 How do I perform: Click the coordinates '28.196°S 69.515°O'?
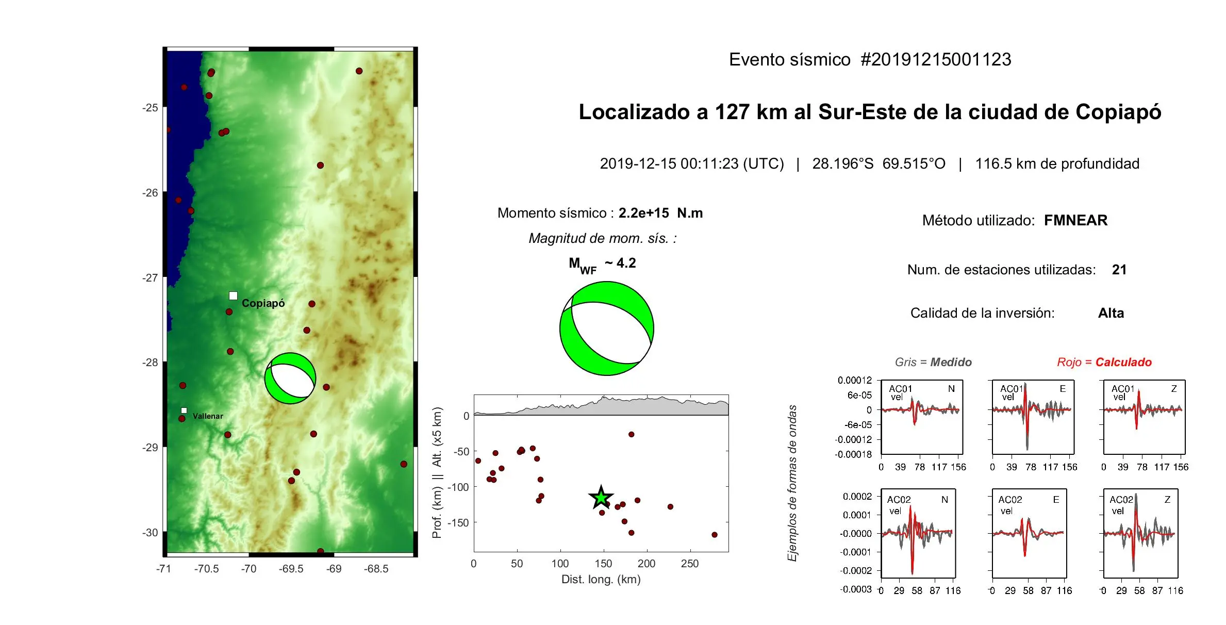(x=879, y=163)
